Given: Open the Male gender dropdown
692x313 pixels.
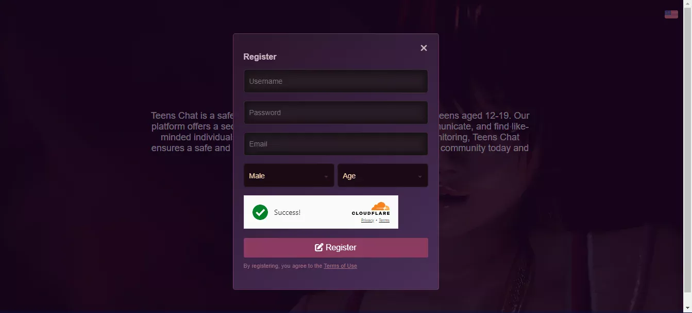Looking at the screenshot, I should (289, 176).
